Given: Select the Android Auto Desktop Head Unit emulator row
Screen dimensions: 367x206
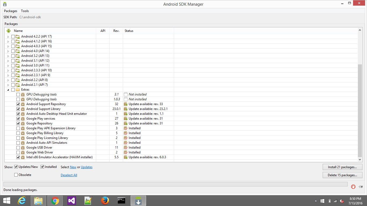Looking at the screenshot, I should point(182,114).
